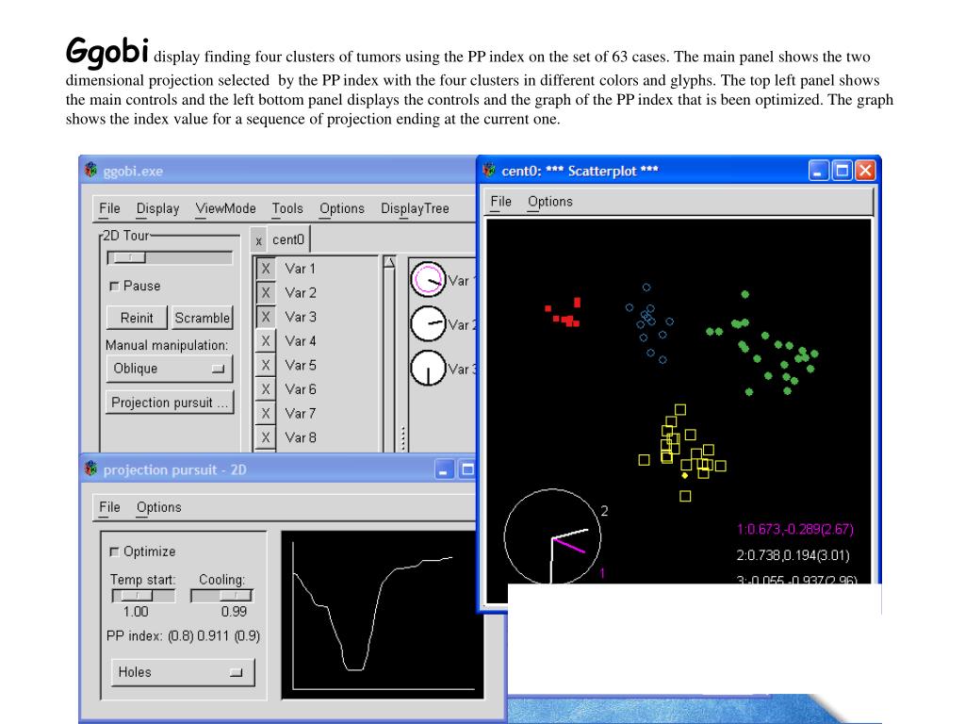
Task: Open Options menu in ggobi window
Action: (341, 208)
